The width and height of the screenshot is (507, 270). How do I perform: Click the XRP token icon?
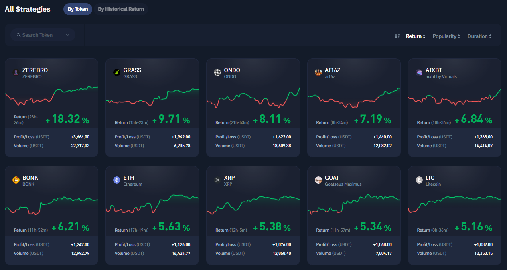(217, 180)
